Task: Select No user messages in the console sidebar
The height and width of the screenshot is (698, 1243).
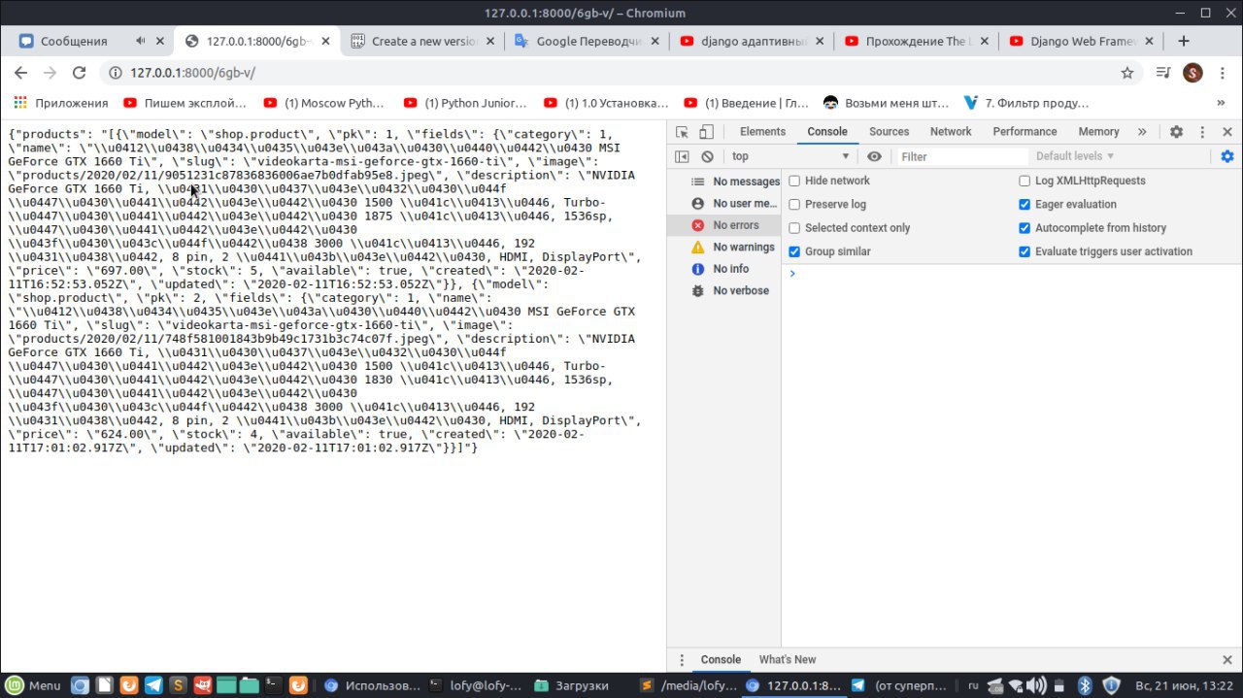Action: pos(724,204)
